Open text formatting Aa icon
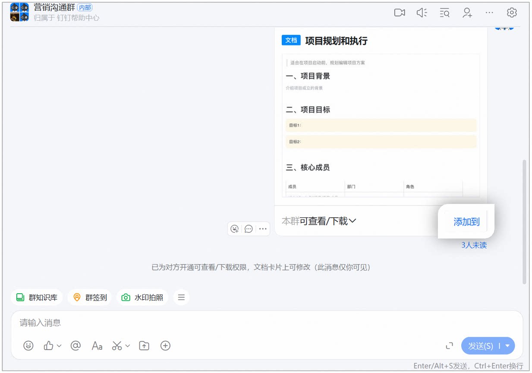 pos(97,345)
